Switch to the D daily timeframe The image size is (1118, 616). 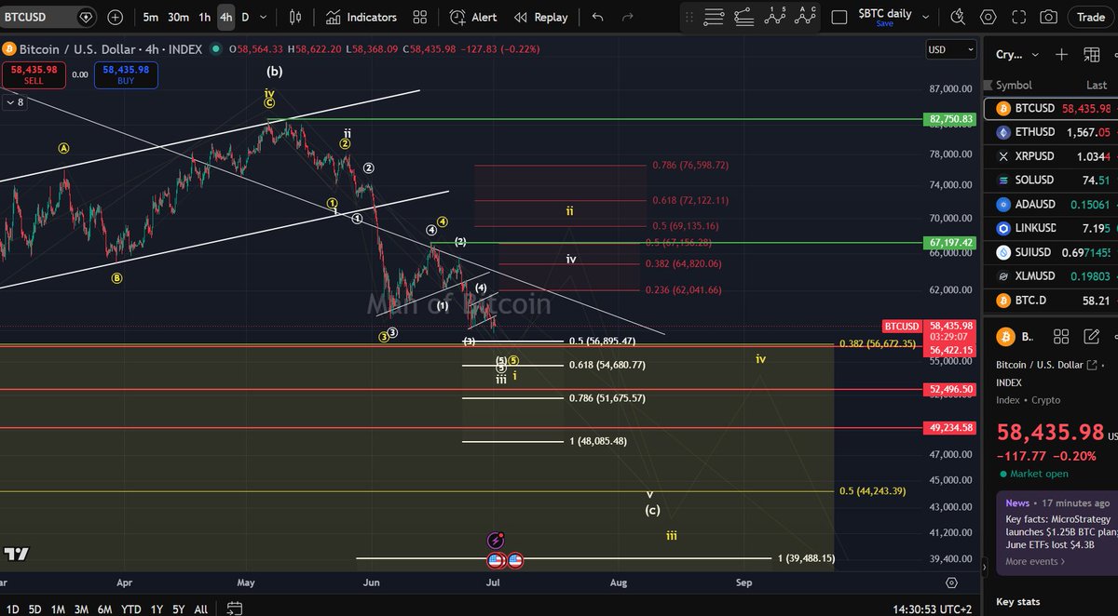point(245,17)
